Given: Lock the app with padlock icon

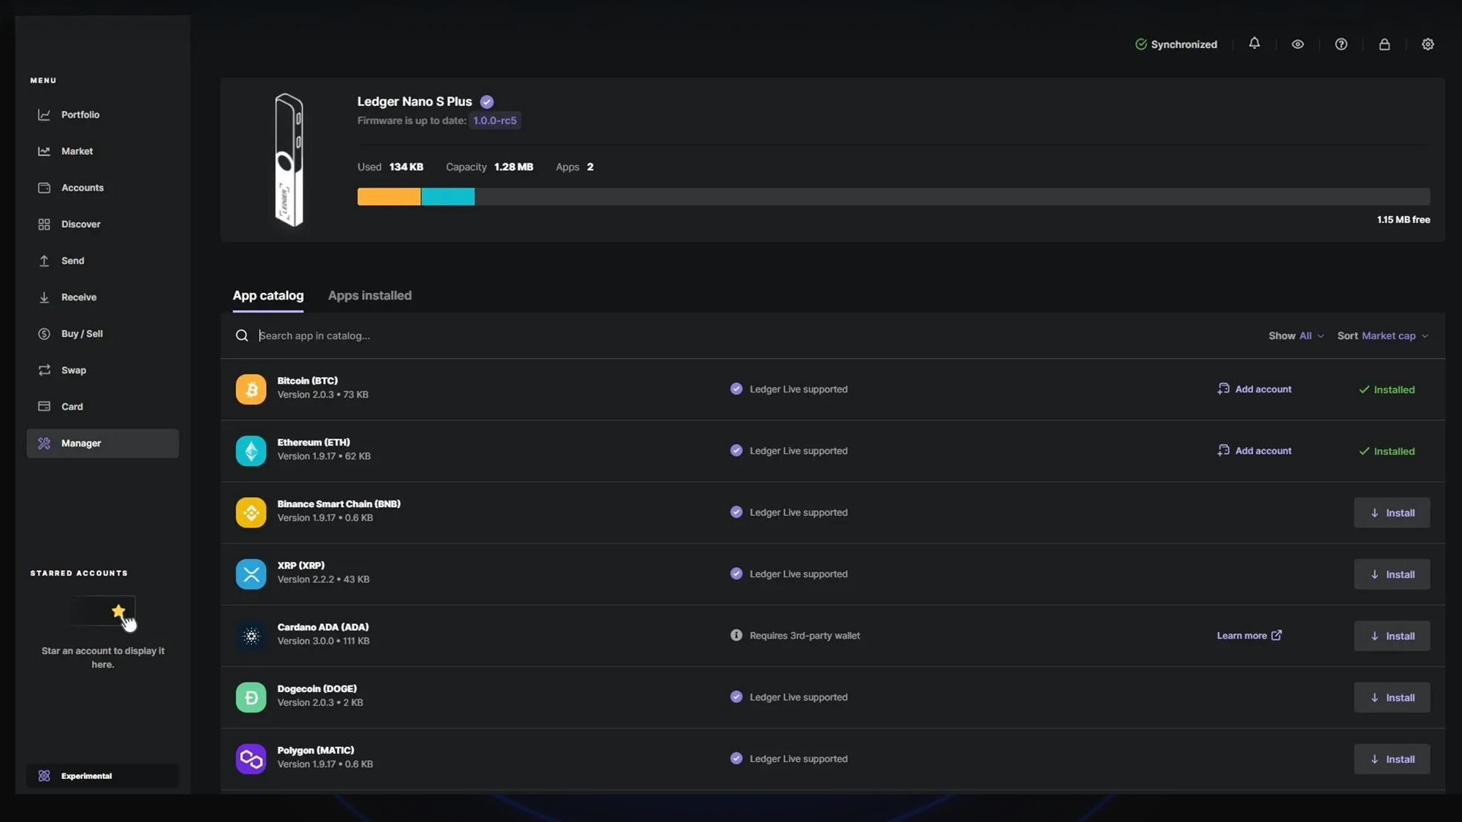Looking at the screenshot, I should (1384, 44).
